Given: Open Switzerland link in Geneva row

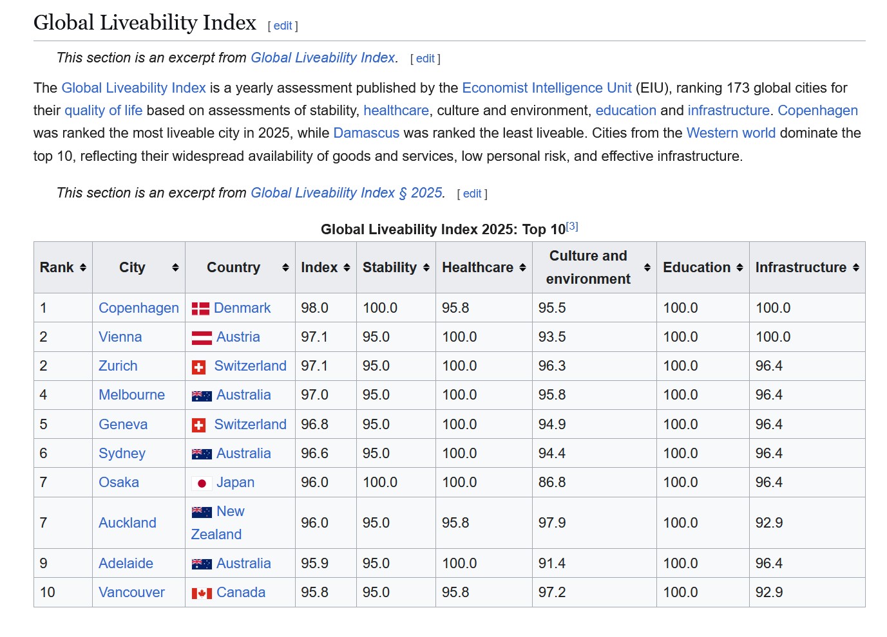Looking at the screenshot, I should click(251, 425).
